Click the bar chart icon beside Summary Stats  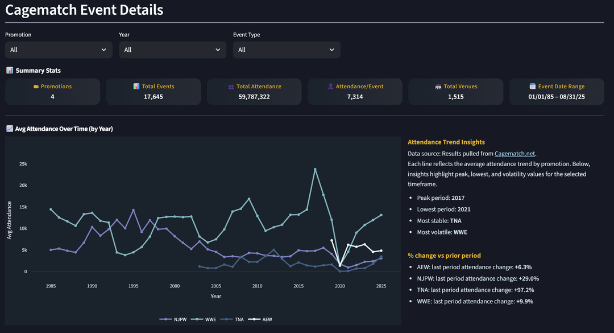point(10,70)
